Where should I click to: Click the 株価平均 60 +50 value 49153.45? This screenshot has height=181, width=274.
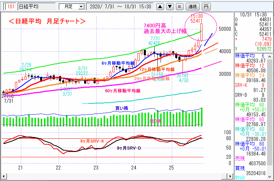click(256, 115)
